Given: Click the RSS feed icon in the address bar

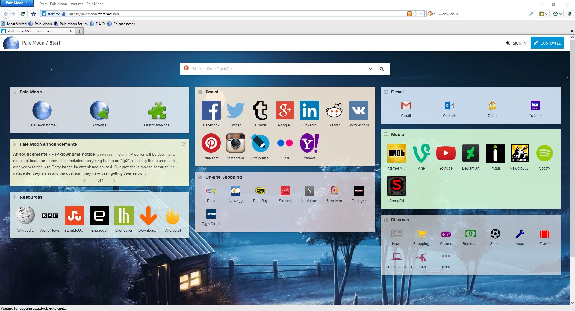Looking at the screenshot, I should click(410, 14).
